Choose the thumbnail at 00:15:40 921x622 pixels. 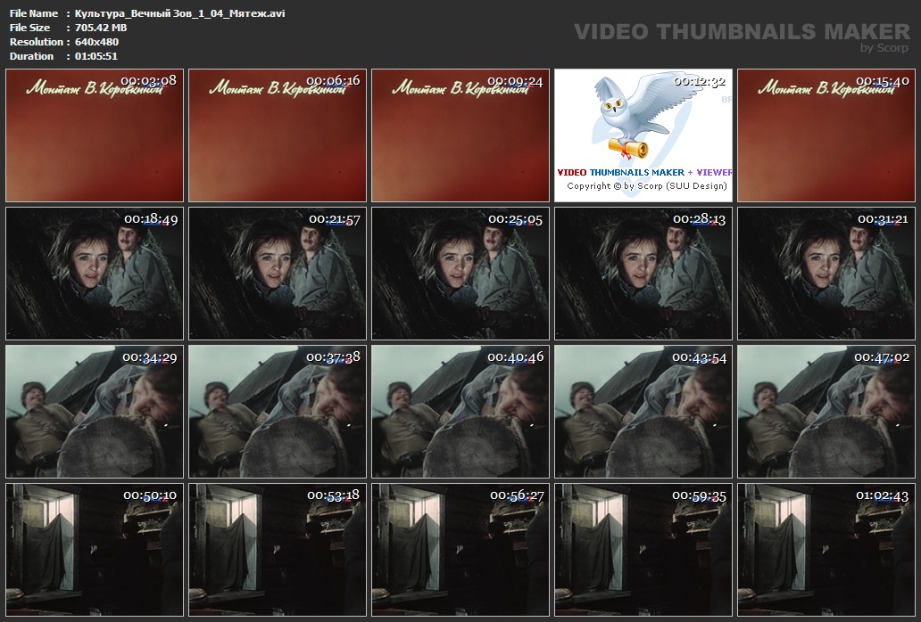click(x=826, y=135)
